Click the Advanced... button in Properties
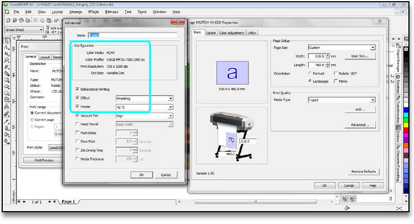 point(360,125)
